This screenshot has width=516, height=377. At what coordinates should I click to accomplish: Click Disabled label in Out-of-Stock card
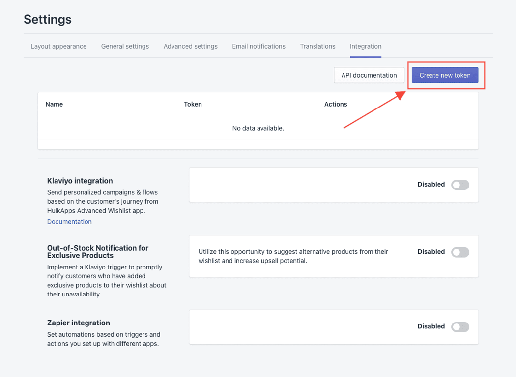tap(431, 252)
